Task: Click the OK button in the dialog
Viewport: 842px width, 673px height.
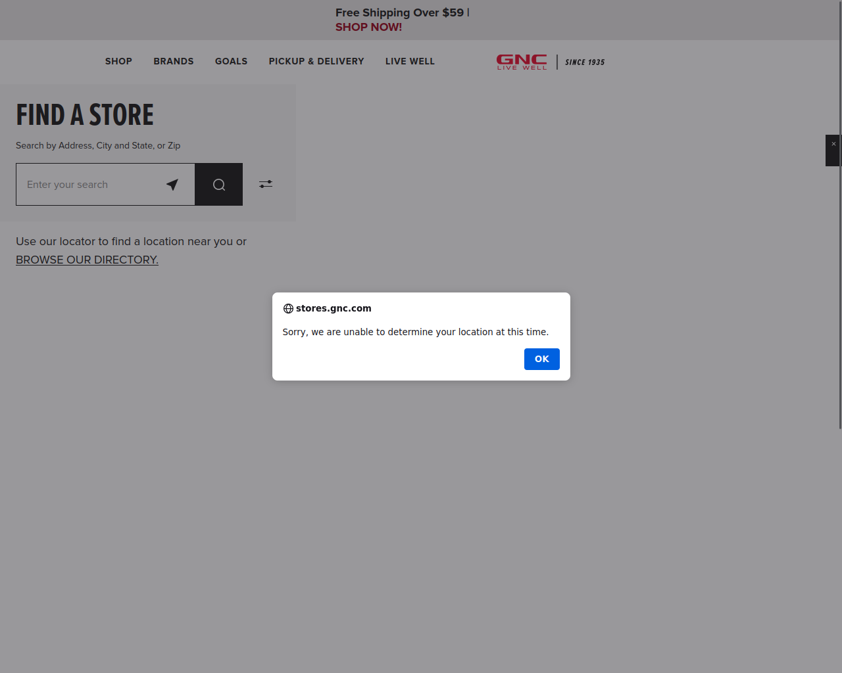Action: (541, 359)
